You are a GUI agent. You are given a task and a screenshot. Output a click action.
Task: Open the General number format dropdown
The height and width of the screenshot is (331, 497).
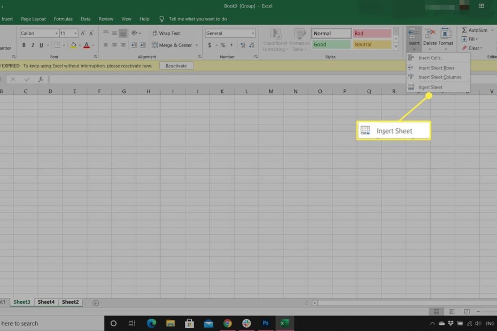coord(253,33)
